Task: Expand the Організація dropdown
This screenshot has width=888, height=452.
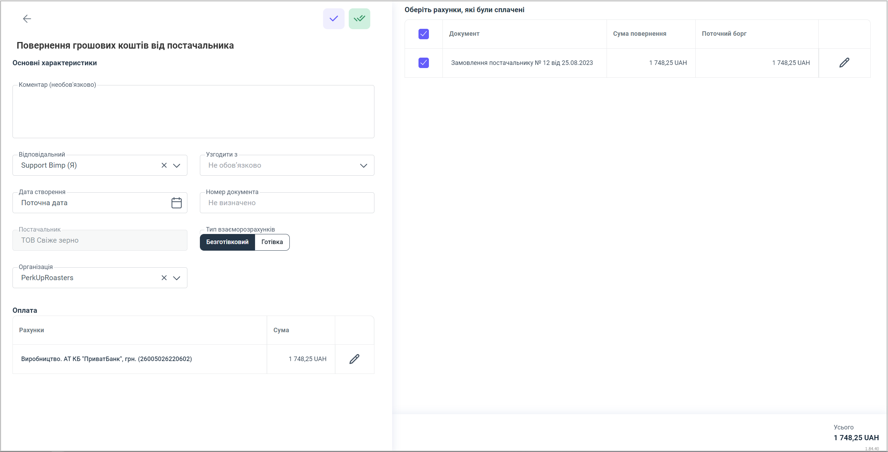Action: 177,278
